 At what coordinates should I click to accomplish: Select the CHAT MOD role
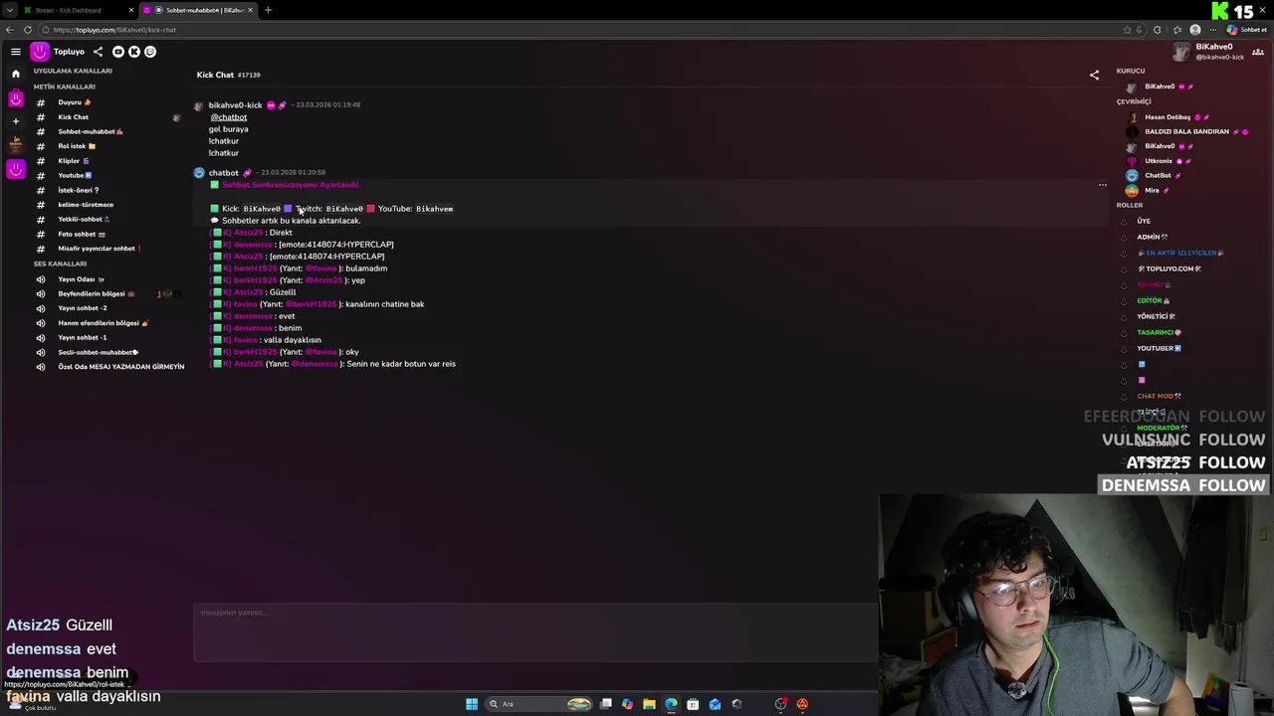(x=1159, y=396)
